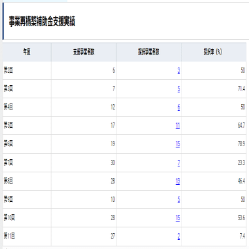Click the rate 53.6 in 第10回 row
This screenshot has height=249, width=249.
(x=242, y=218)
